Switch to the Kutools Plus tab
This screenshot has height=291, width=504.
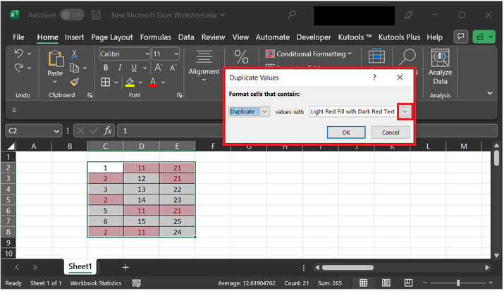pos(399,37)
